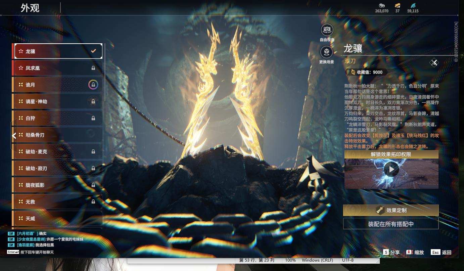This screenshot has height=271, width=464.
Task: Click the 收藏值 collection value badge
Action: point(366,72)
